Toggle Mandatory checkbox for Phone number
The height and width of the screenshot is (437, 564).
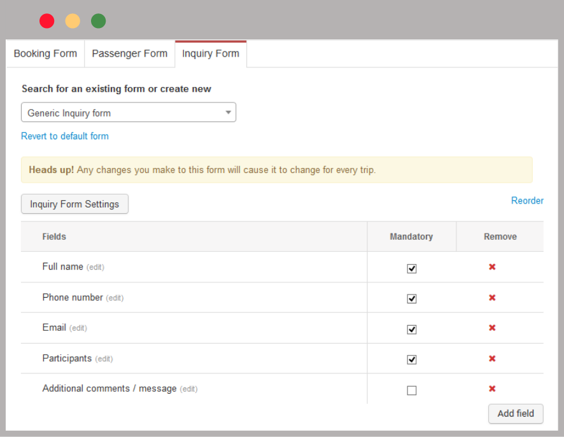[x=412, y=299]
